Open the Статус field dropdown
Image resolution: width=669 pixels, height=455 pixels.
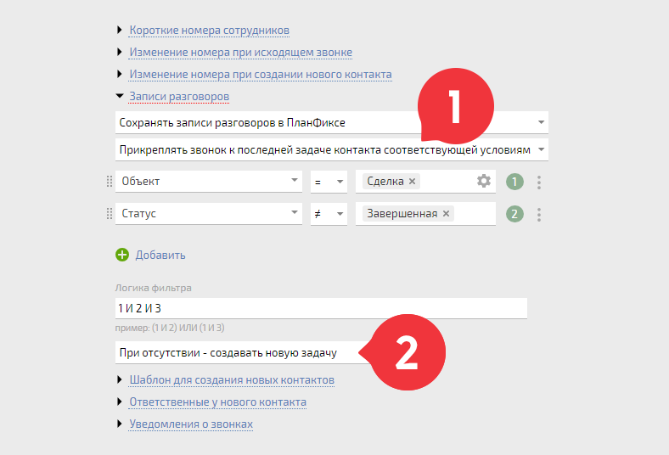click(209, 213)
